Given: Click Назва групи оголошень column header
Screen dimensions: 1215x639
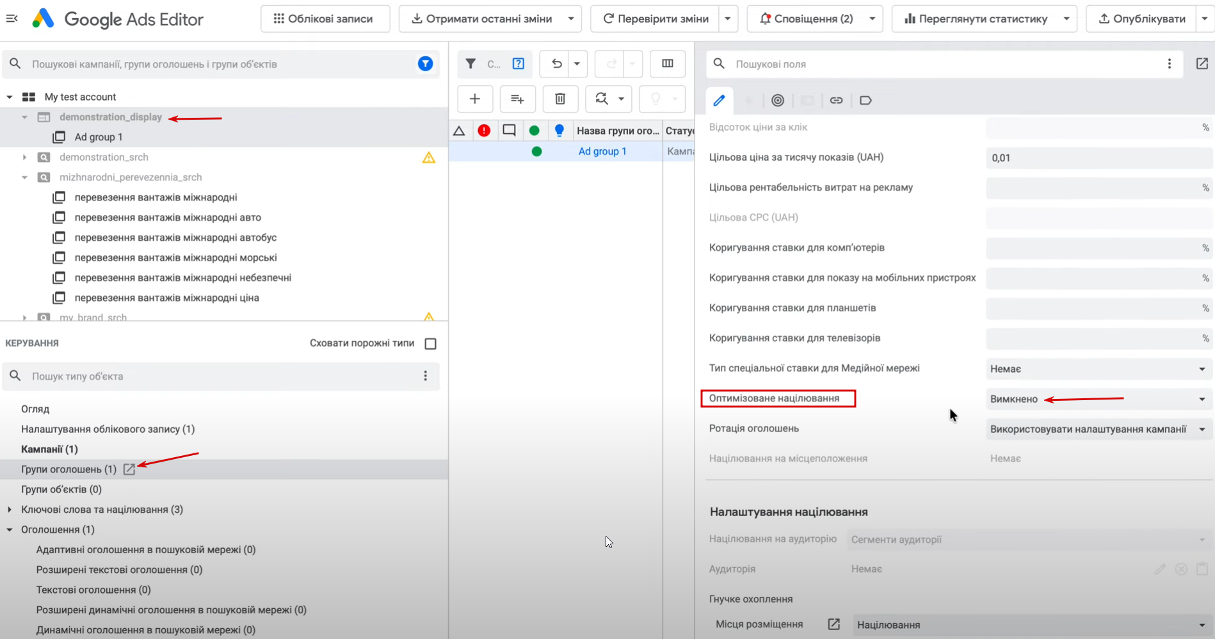Looking at the screenshot, I should [x=618, y=131].
